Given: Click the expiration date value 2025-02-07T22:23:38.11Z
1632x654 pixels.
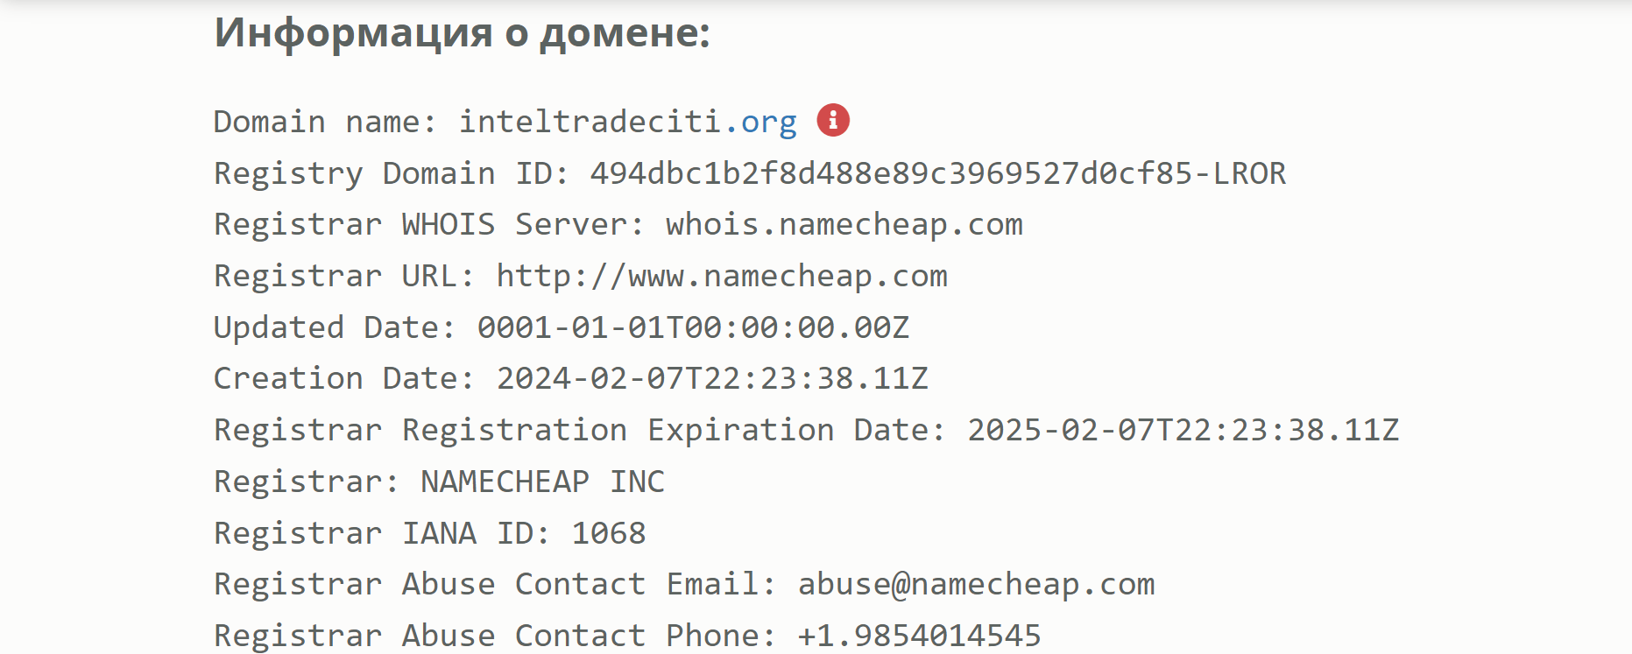Looking at the screenshot, I should 1183,430.
